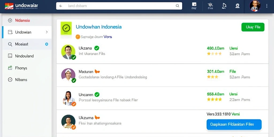Viewport: 274px width, 137px height.
Task: Click the orange butterfly badge beside Maduran
Action: [97, 71]
